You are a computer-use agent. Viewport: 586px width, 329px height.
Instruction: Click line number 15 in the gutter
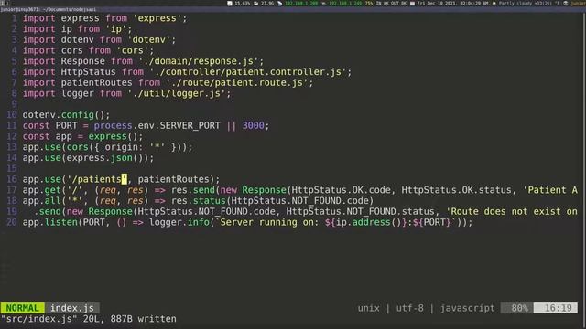(x=12, y=168)
